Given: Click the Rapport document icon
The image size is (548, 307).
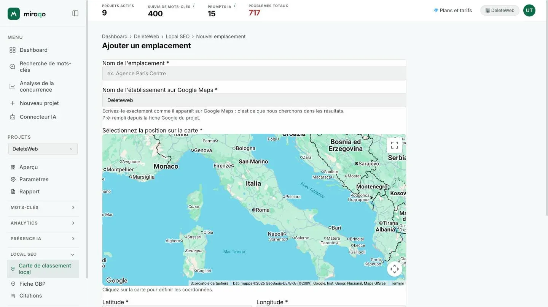Looking at the screenshot, I should point(13,191).
